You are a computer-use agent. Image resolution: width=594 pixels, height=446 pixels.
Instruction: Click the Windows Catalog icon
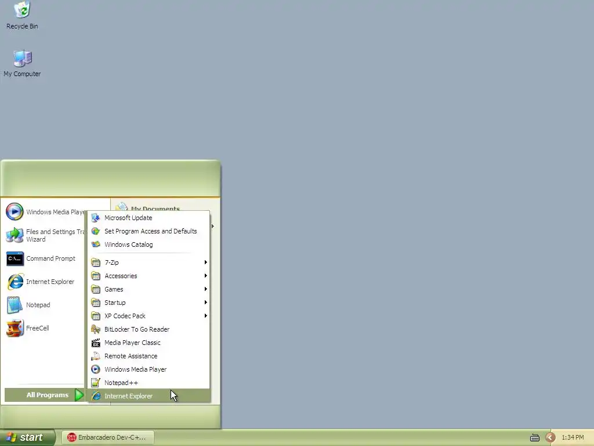(x=96, y=244)
